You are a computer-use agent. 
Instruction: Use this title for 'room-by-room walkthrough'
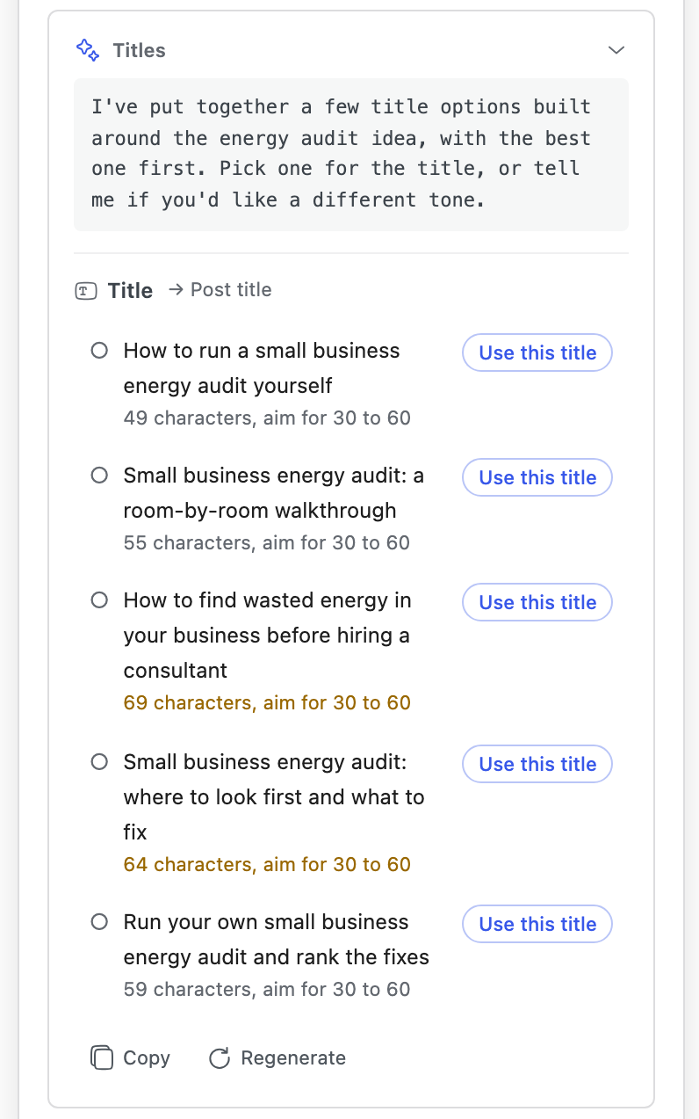pyautogui.click(x=537, y=477)
